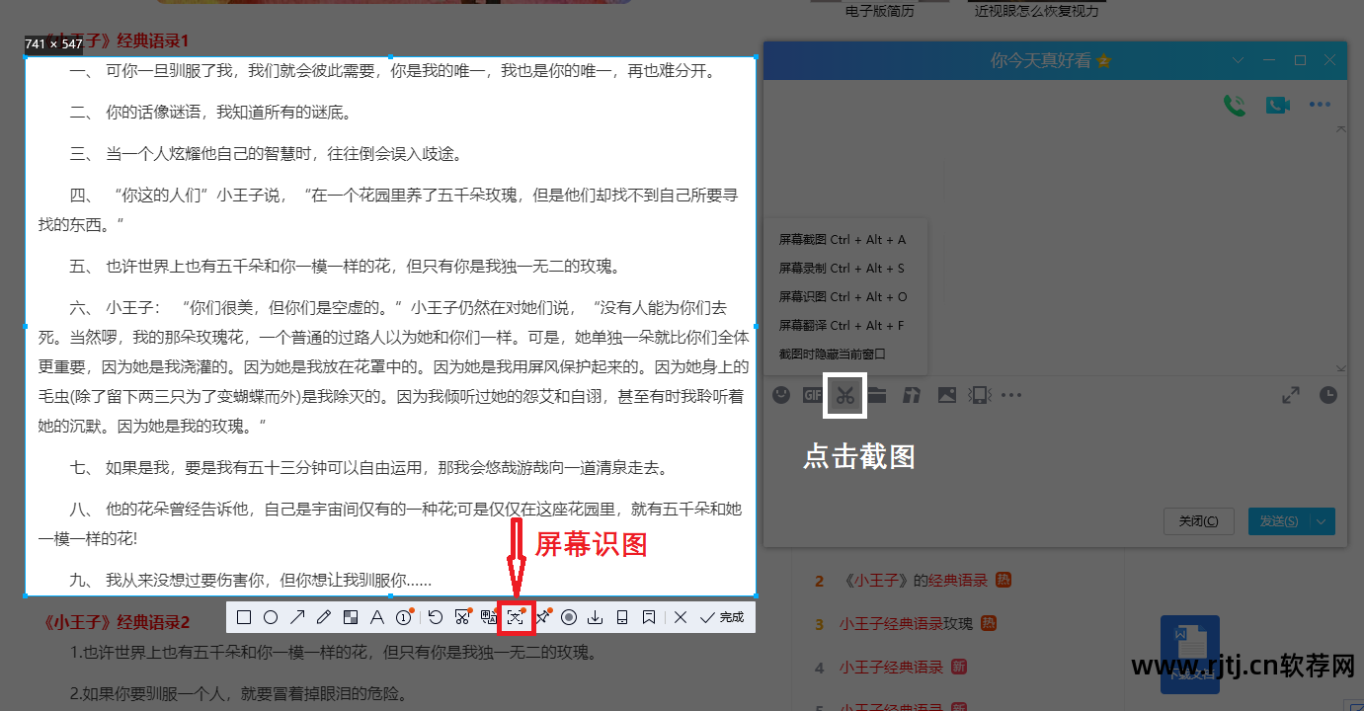Cancel the screenshot with the X icon

coord(681,618)
